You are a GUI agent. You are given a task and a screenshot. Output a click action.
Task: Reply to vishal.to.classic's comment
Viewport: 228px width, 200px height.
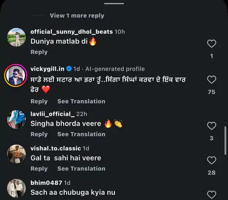click(39, 168)
